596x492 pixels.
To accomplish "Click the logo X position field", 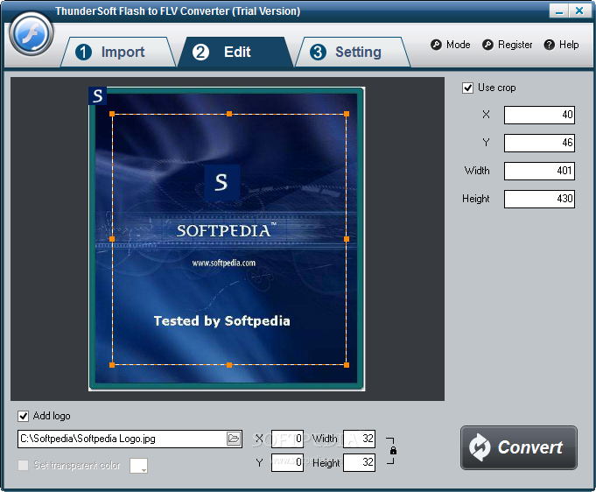I will pyautogui.click(x=287, y=439).
